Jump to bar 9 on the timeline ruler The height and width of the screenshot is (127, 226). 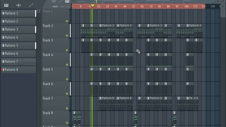(x=81, y=6)
